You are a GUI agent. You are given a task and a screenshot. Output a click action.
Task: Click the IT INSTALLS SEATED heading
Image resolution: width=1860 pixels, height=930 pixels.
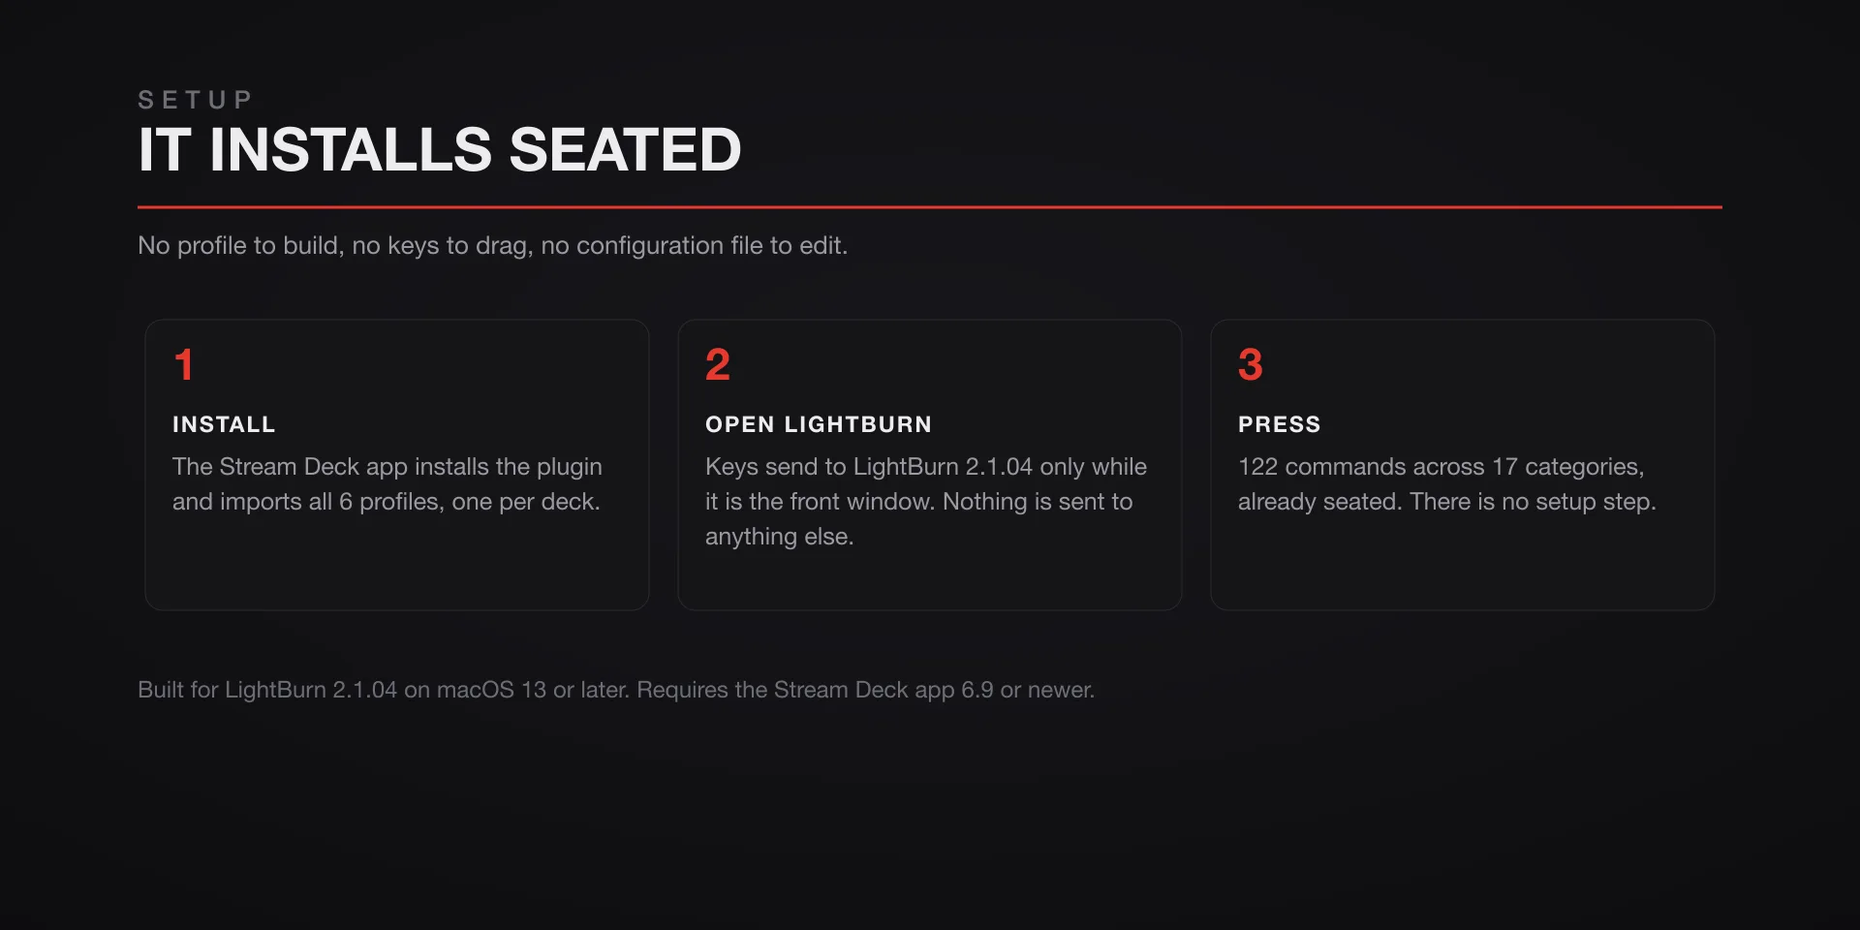pos(440,150)
